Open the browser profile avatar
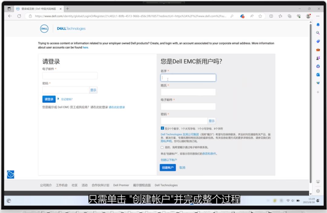327x213 pixels. 308,16
